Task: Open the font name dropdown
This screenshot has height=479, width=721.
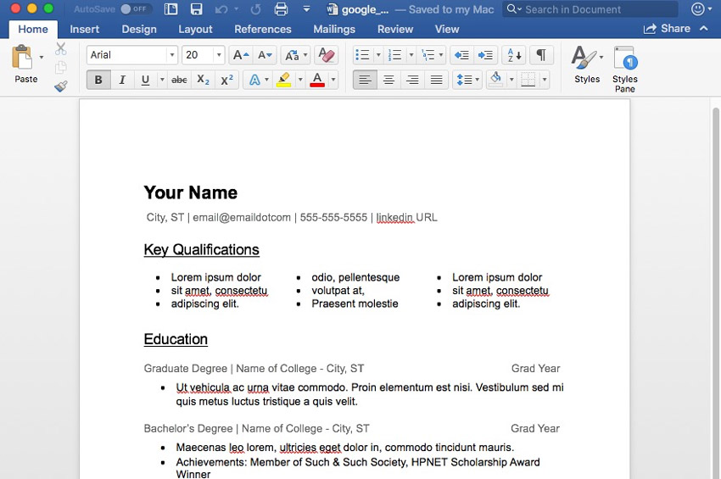Action: click(171, 55)
